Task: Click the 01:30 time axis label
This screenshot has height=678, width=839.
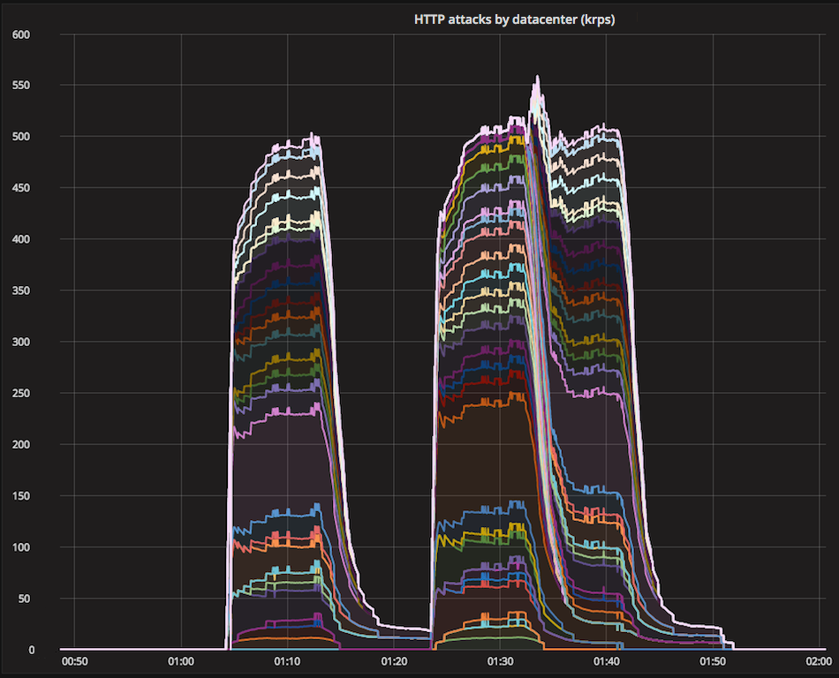Action: (500, 661)
